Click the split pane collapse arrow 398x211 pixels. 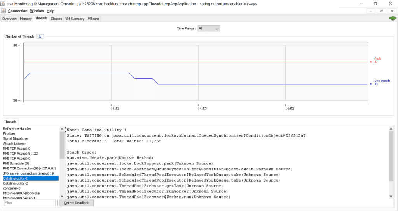pos(65,127)
